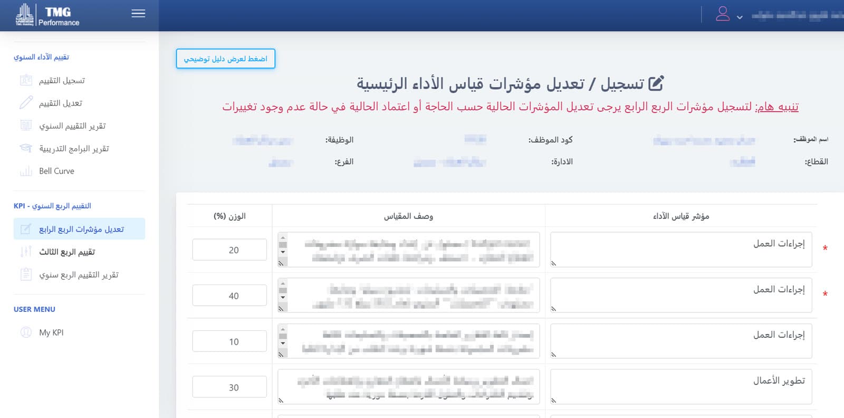The height and width of the screenshot is (418, 844).
Task: Click the weight field showing 30
Action: (229, 387)
